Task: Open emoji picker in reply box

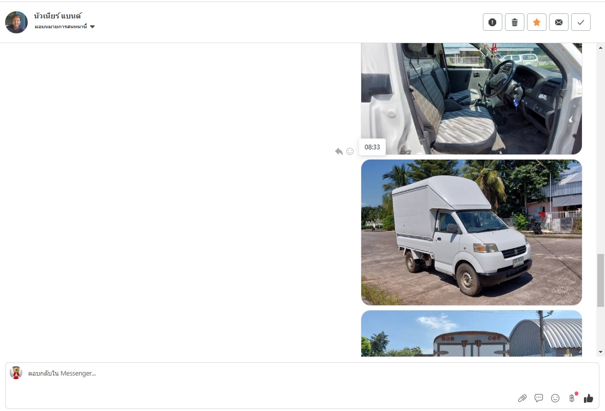Action: click(555, 398)
